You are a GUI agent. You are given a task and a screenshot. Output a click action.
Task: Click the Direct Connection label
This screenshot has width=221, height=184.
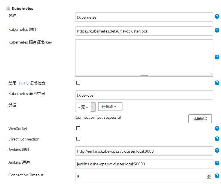coord(24,139)
